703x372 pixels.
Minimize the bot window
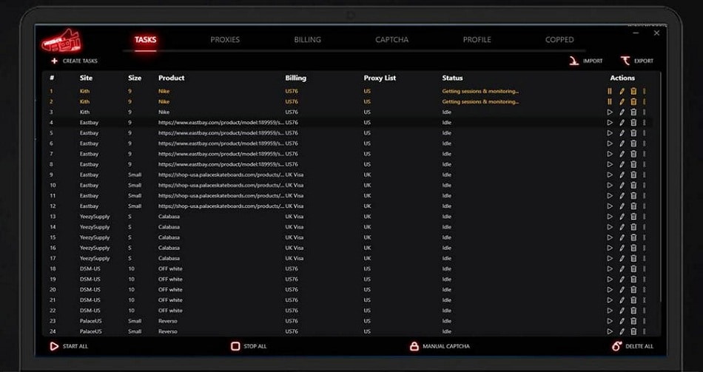(636, 33)
